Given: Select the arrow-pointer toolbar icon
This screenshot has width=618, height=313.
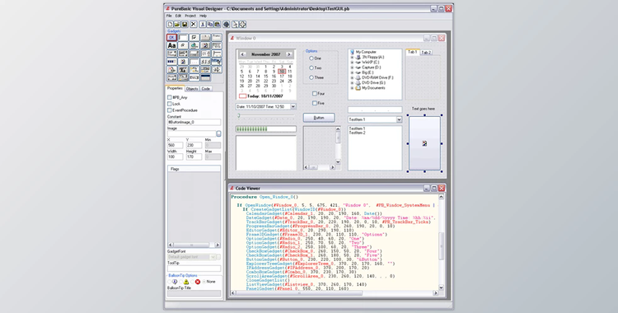Looking at the screenshot, I should tap(235, 25).
